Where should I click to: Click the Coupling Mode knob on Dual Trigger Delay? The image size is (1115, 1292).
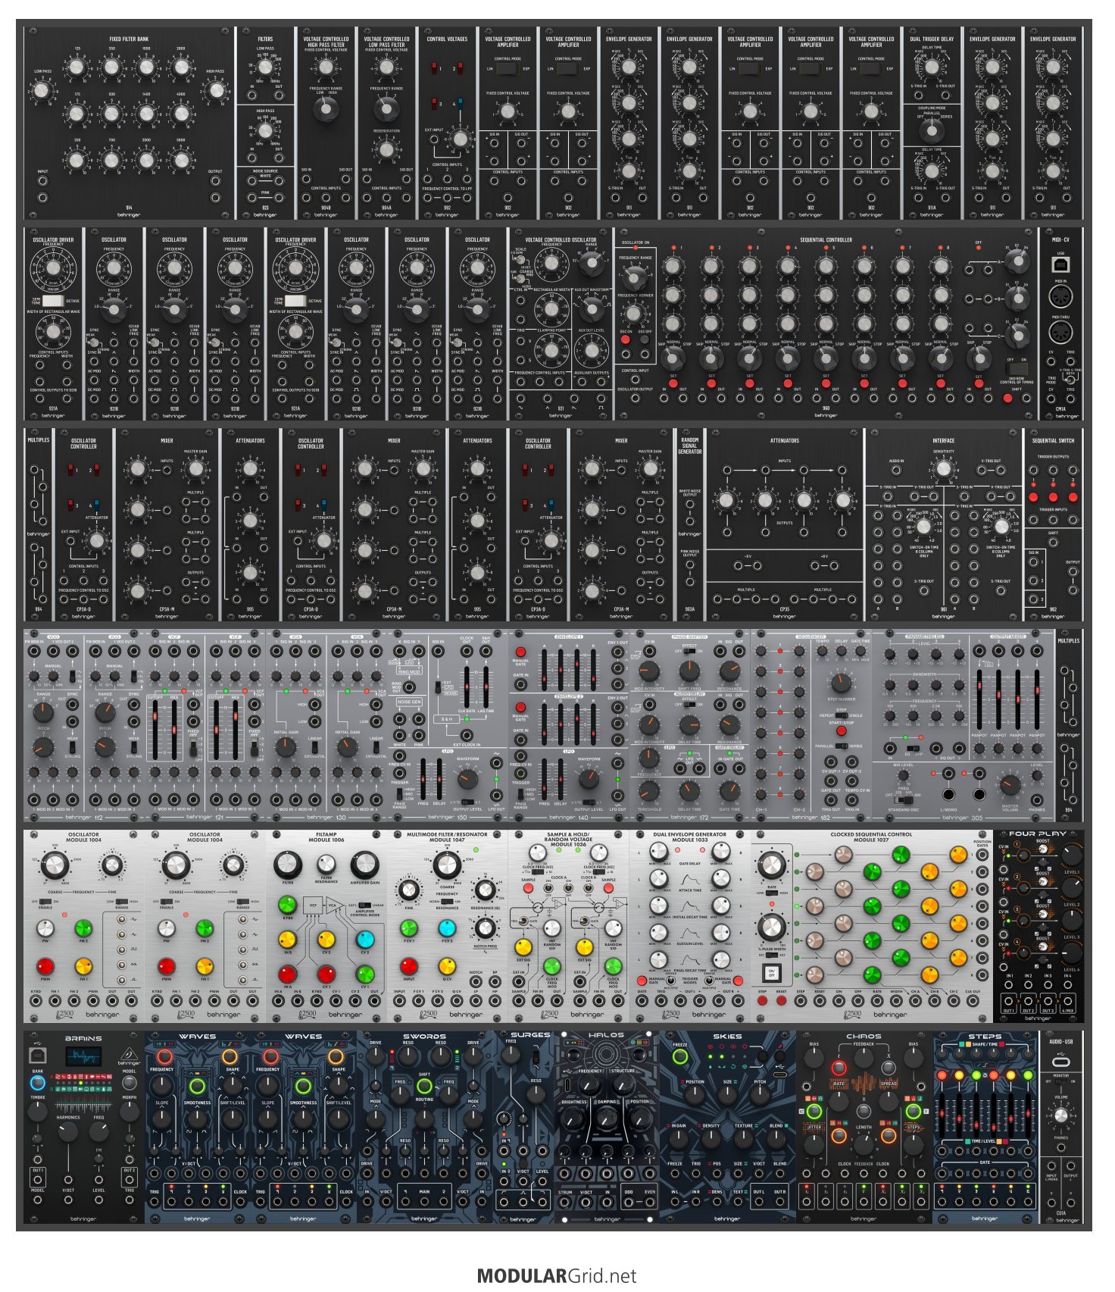pyautogui.click(x=932, y=130)
